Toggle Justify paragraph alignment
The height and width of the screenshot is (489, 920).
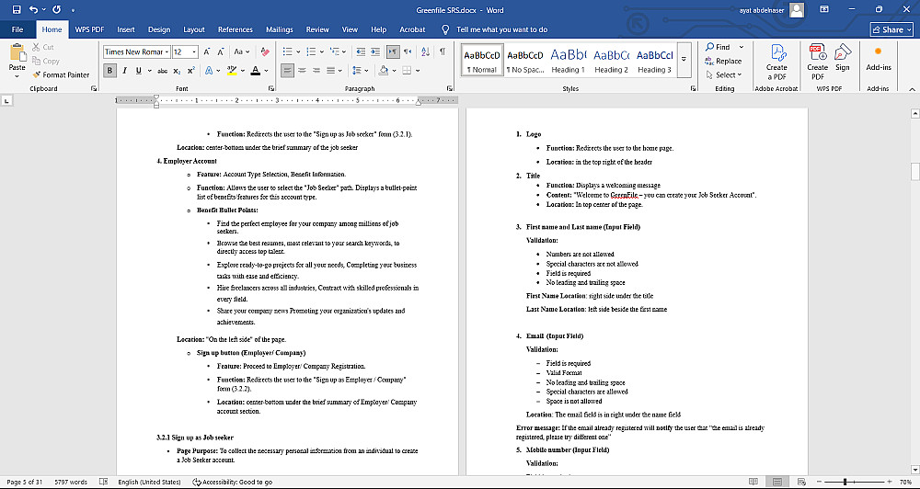[331, 71]
